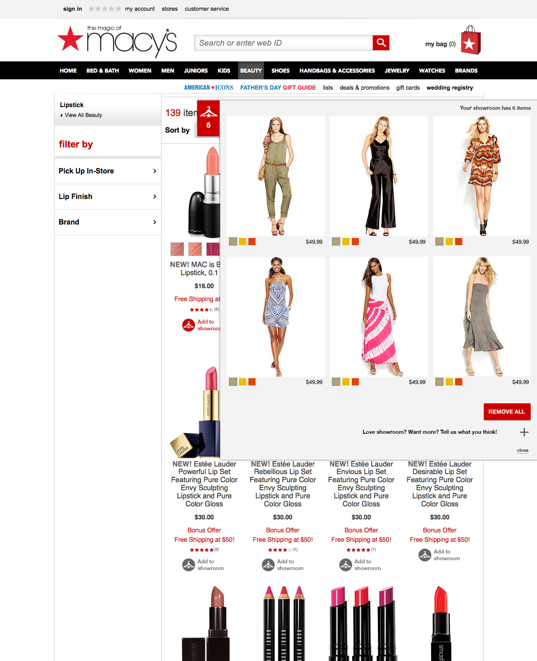Expand the Pick Up In-Store filter

click(108, 171)
